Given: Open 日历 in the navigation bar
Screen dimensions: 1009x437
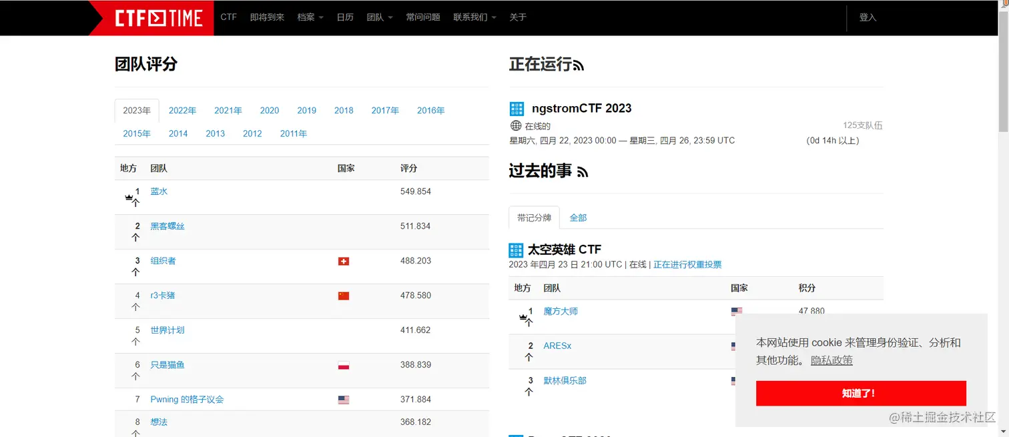Looking at the screenshot, I should 345,17.
